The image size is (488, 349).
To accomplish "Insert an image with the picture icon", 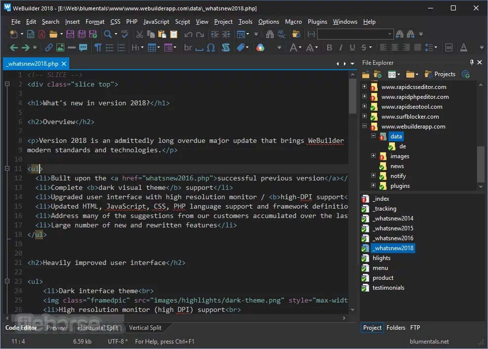I will click(x=60, y=47).
